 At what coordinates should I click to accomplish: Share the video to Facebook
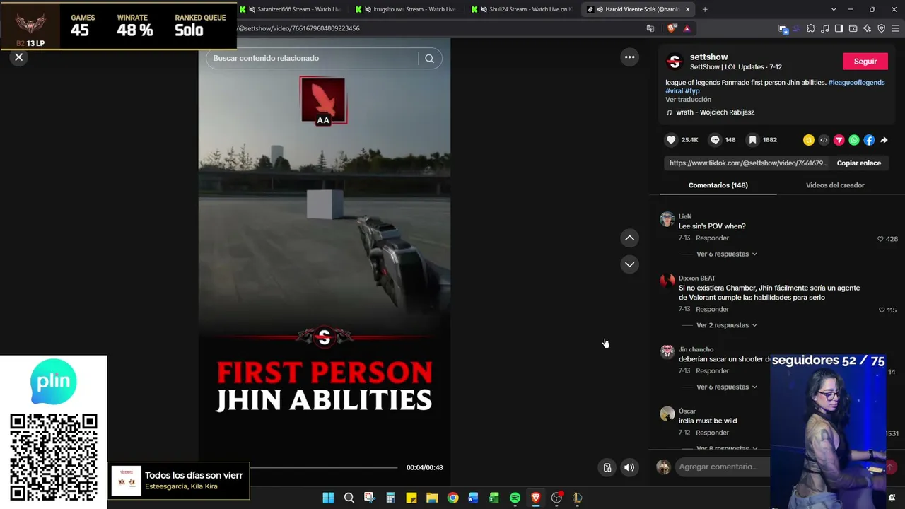click(869, 140)
